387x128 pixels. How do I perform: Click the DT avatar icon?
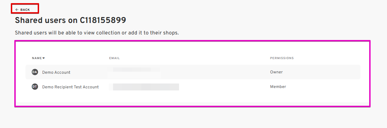pos(35,87)
